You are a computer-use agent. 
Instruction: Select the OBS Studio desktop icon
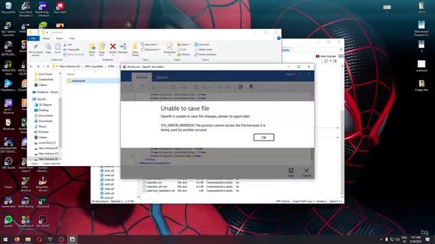tap(8, 163)
